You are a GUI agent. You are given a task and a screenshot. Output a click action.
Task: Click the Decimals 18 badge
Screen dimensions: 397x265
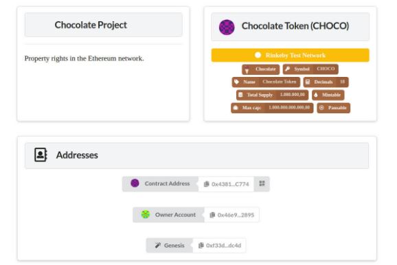[x=326, y=82]
